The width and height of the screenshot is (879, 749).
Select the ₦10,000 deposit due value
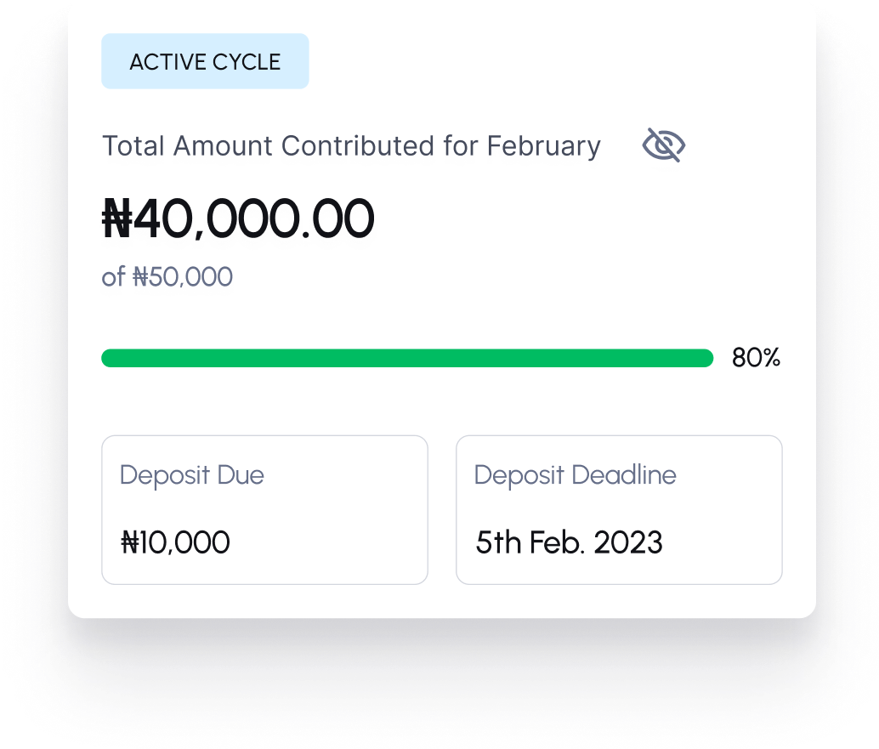coord(176,542)
